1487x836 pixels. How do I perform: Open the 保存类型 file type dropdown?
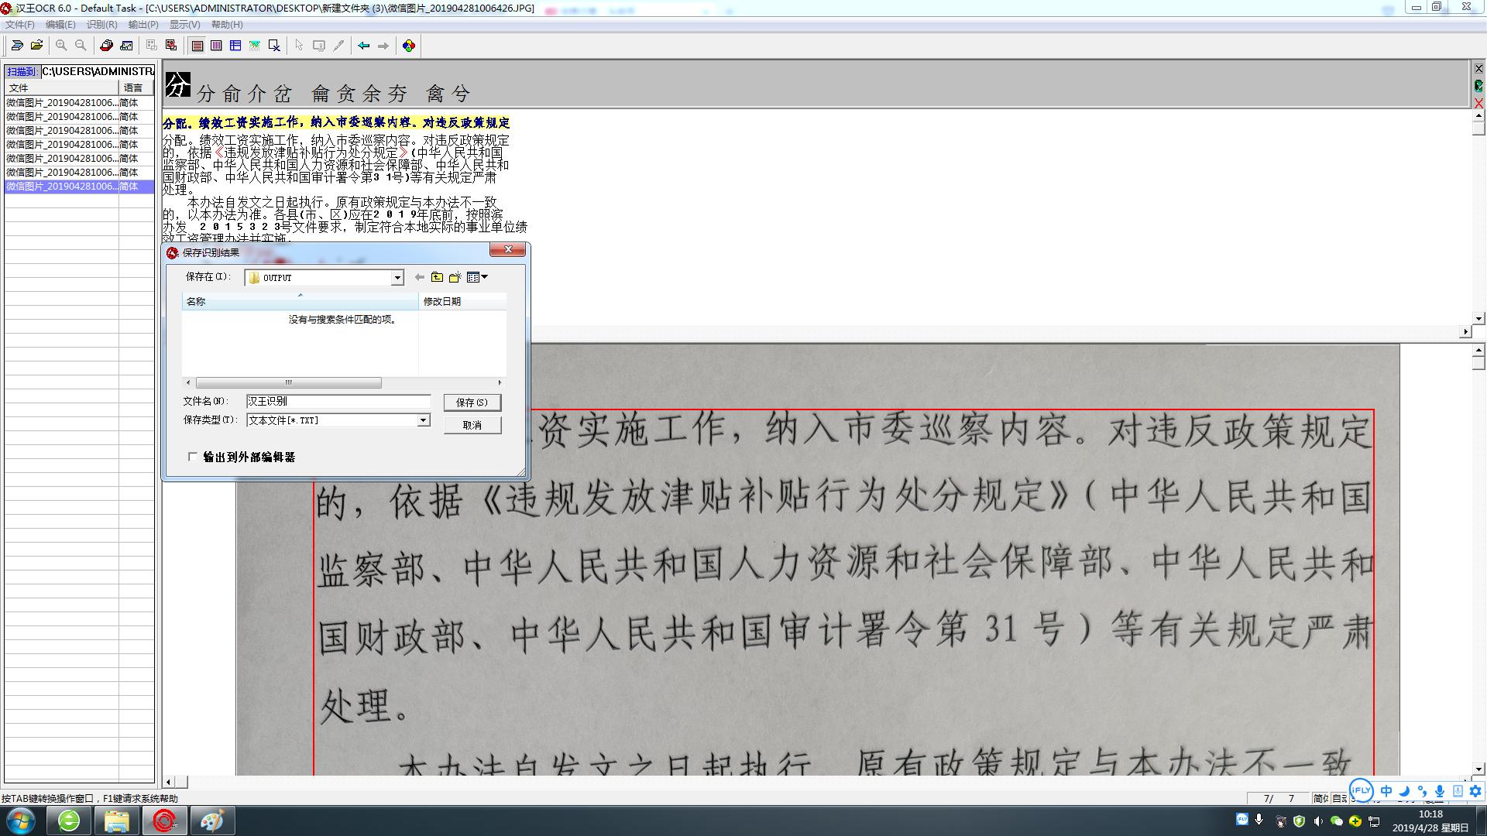pyautogui.click(x=423, y=419)
